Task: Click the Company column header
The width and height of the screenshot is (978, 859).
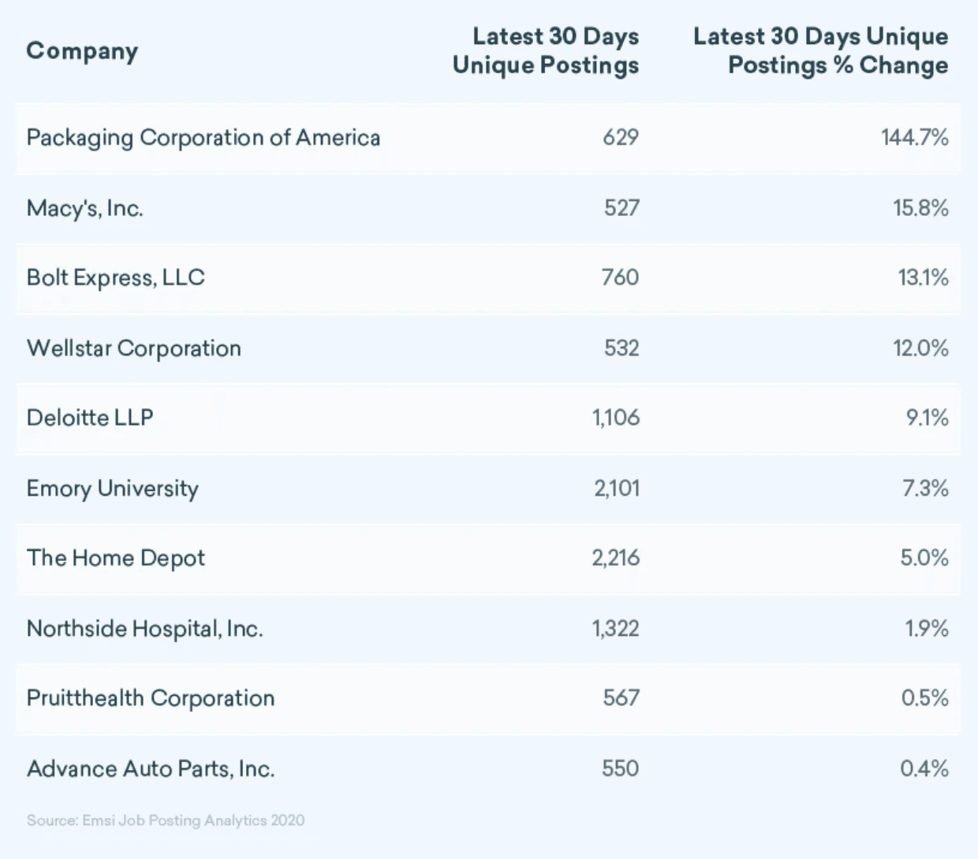Action: click(x=82, y=51)
